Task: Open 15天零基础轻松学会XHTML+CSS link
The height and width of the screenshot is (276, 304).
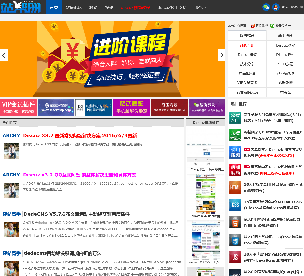Action: [273, 205]
